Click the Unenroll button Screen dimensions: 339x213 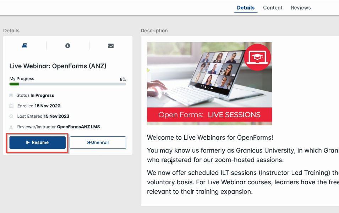(x=98, y=142)
